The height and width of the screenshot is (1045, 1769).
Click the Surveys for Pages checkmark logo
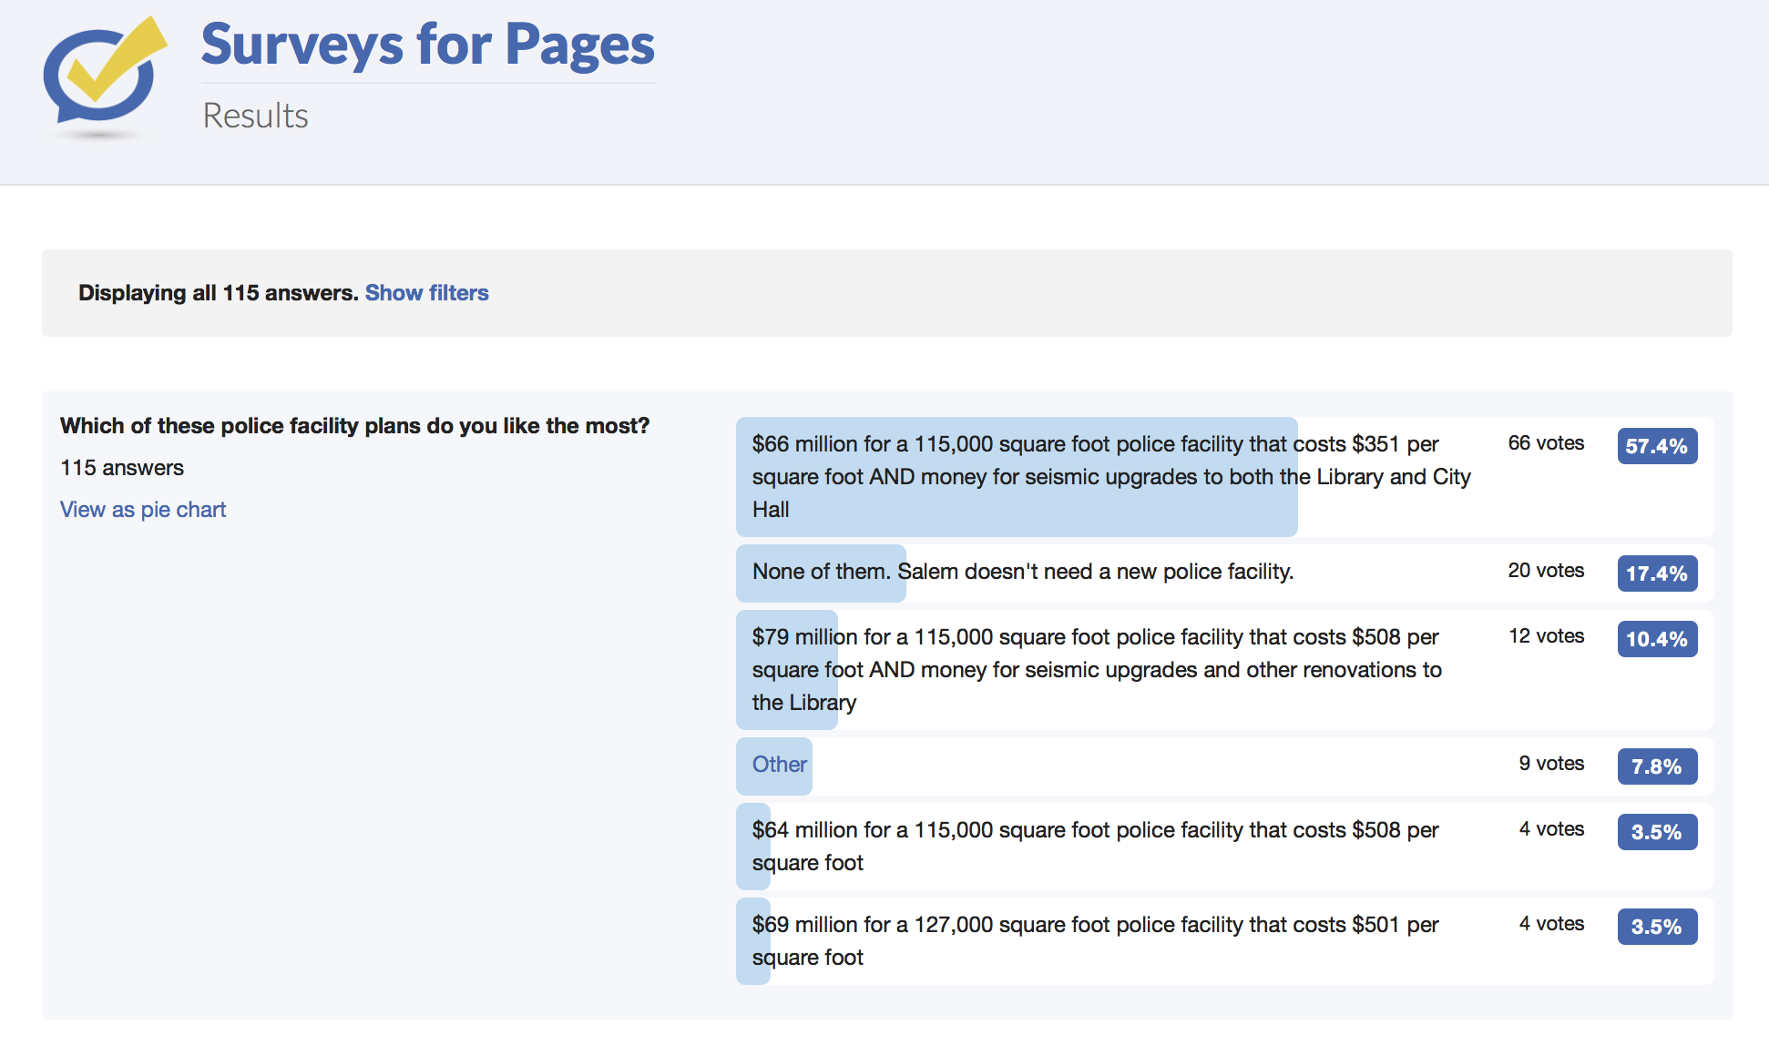pos(104,75)
